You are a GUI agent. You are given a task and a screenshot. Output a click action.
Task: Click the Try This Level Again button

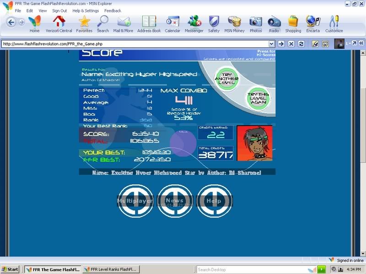click(259, 99)
